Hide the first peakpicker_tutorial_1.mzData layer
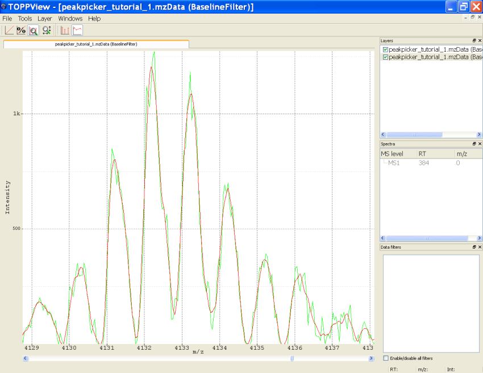 (x=385, y=49)
